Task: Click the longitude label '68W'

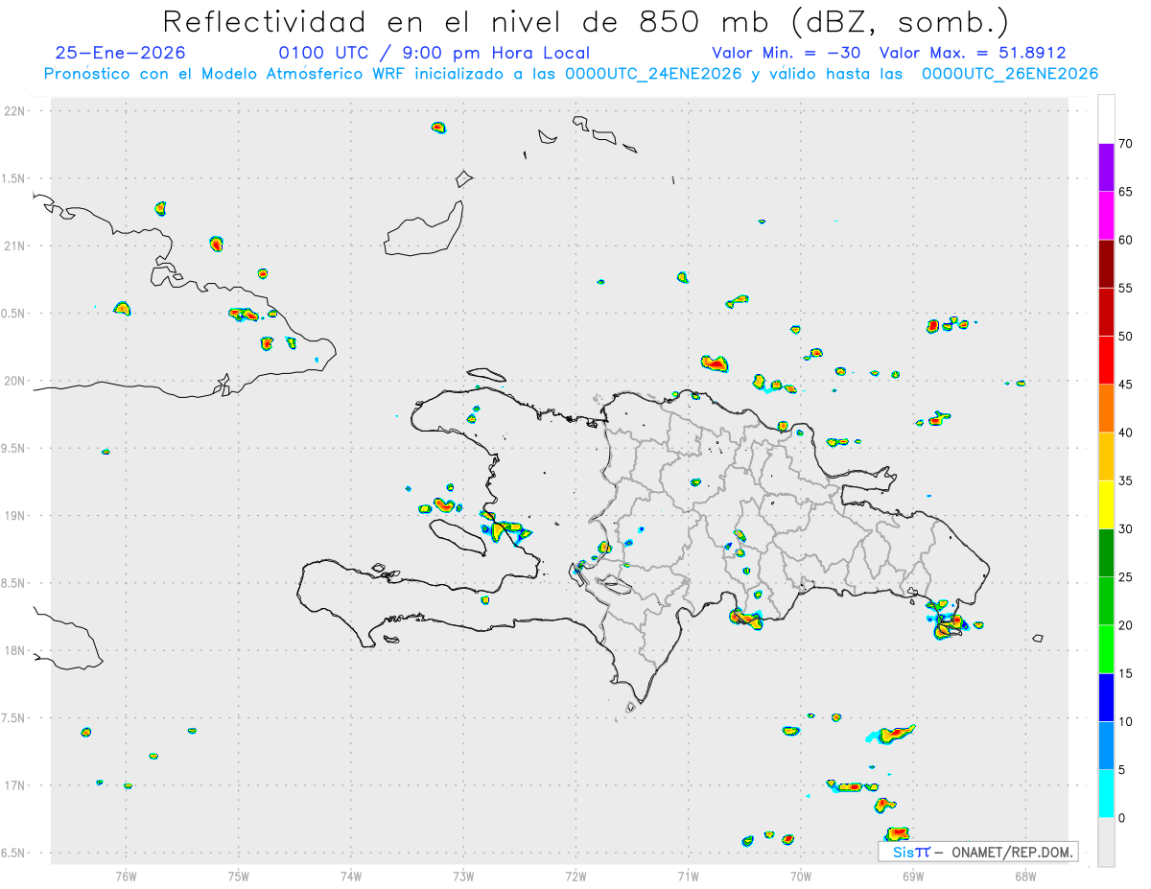Action: pyautogui.click(x=1025, y=875)
